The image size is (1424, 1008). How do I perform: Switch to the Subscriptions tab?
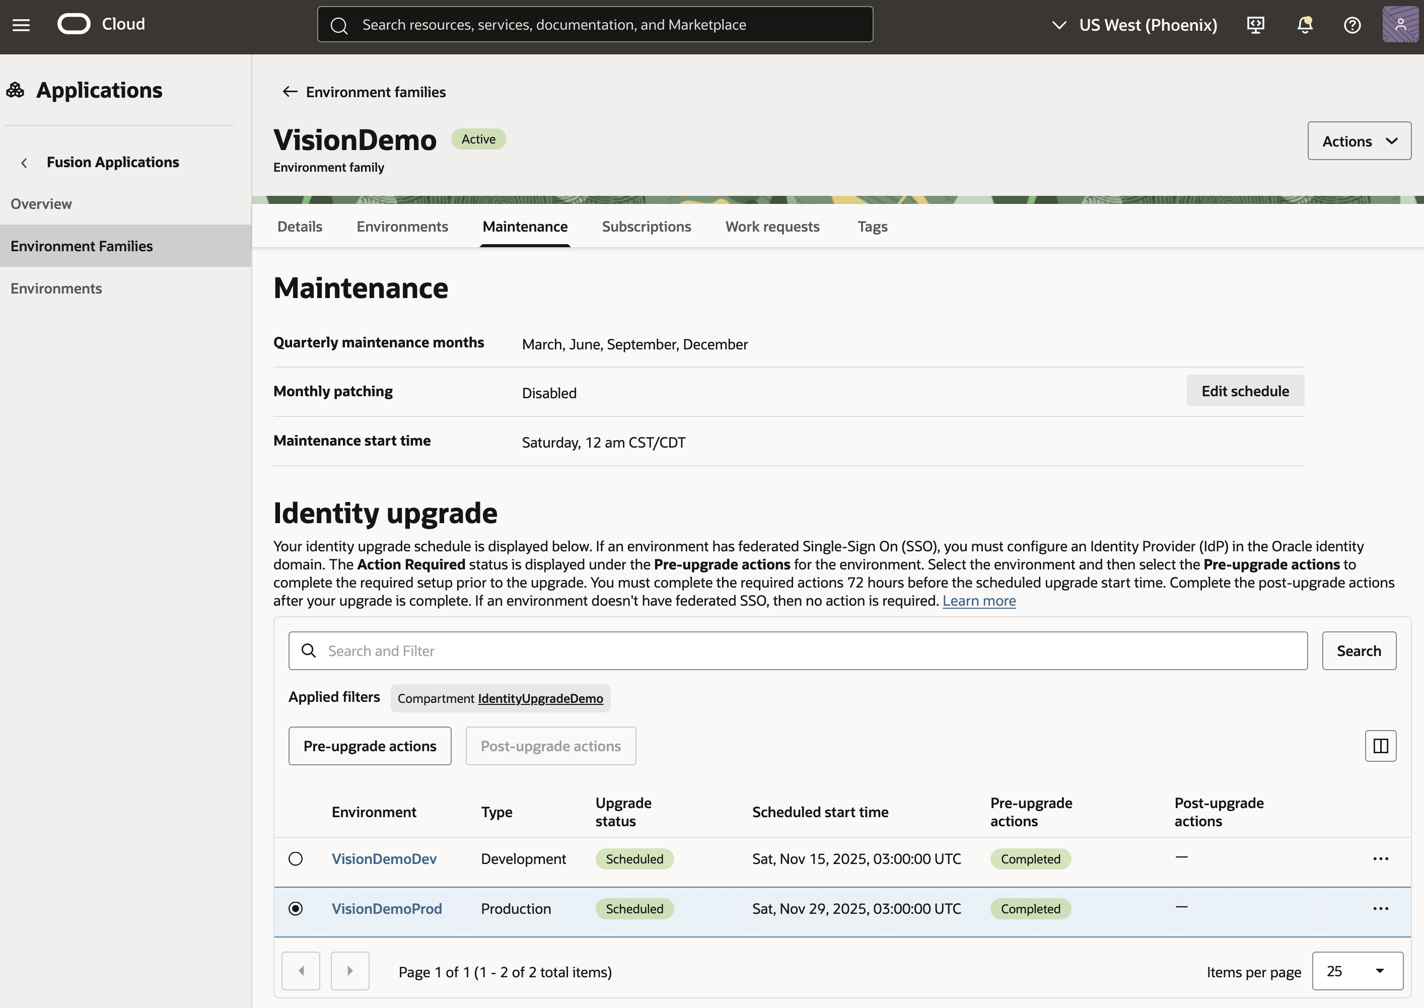[646, 227]
